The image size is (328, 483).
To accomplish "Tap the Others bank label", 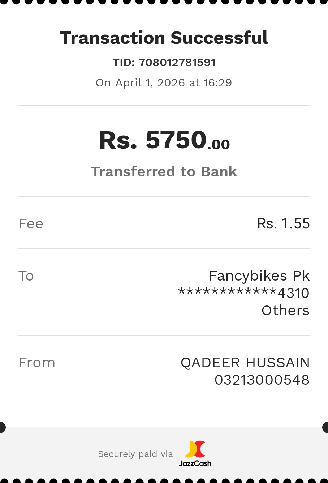I will [285, 311].
